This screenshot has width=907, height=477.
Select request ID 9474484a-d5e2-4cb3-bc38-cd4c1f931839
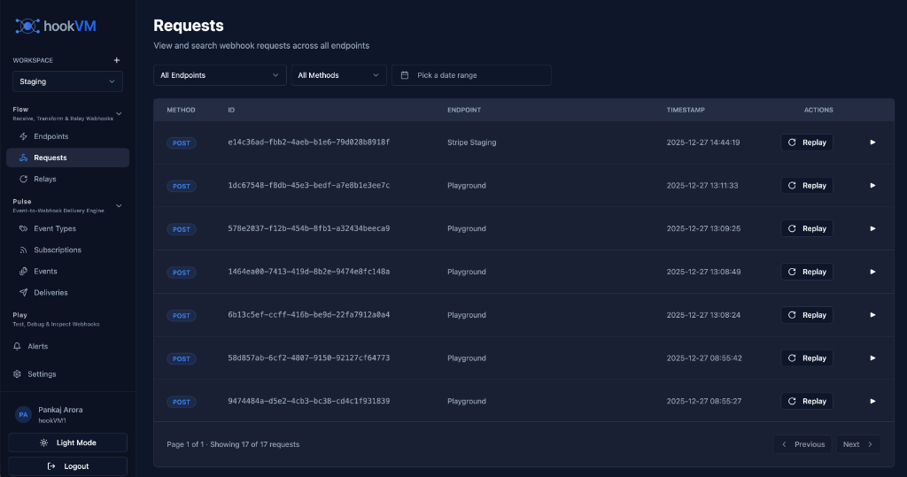(x=309, y=401)
